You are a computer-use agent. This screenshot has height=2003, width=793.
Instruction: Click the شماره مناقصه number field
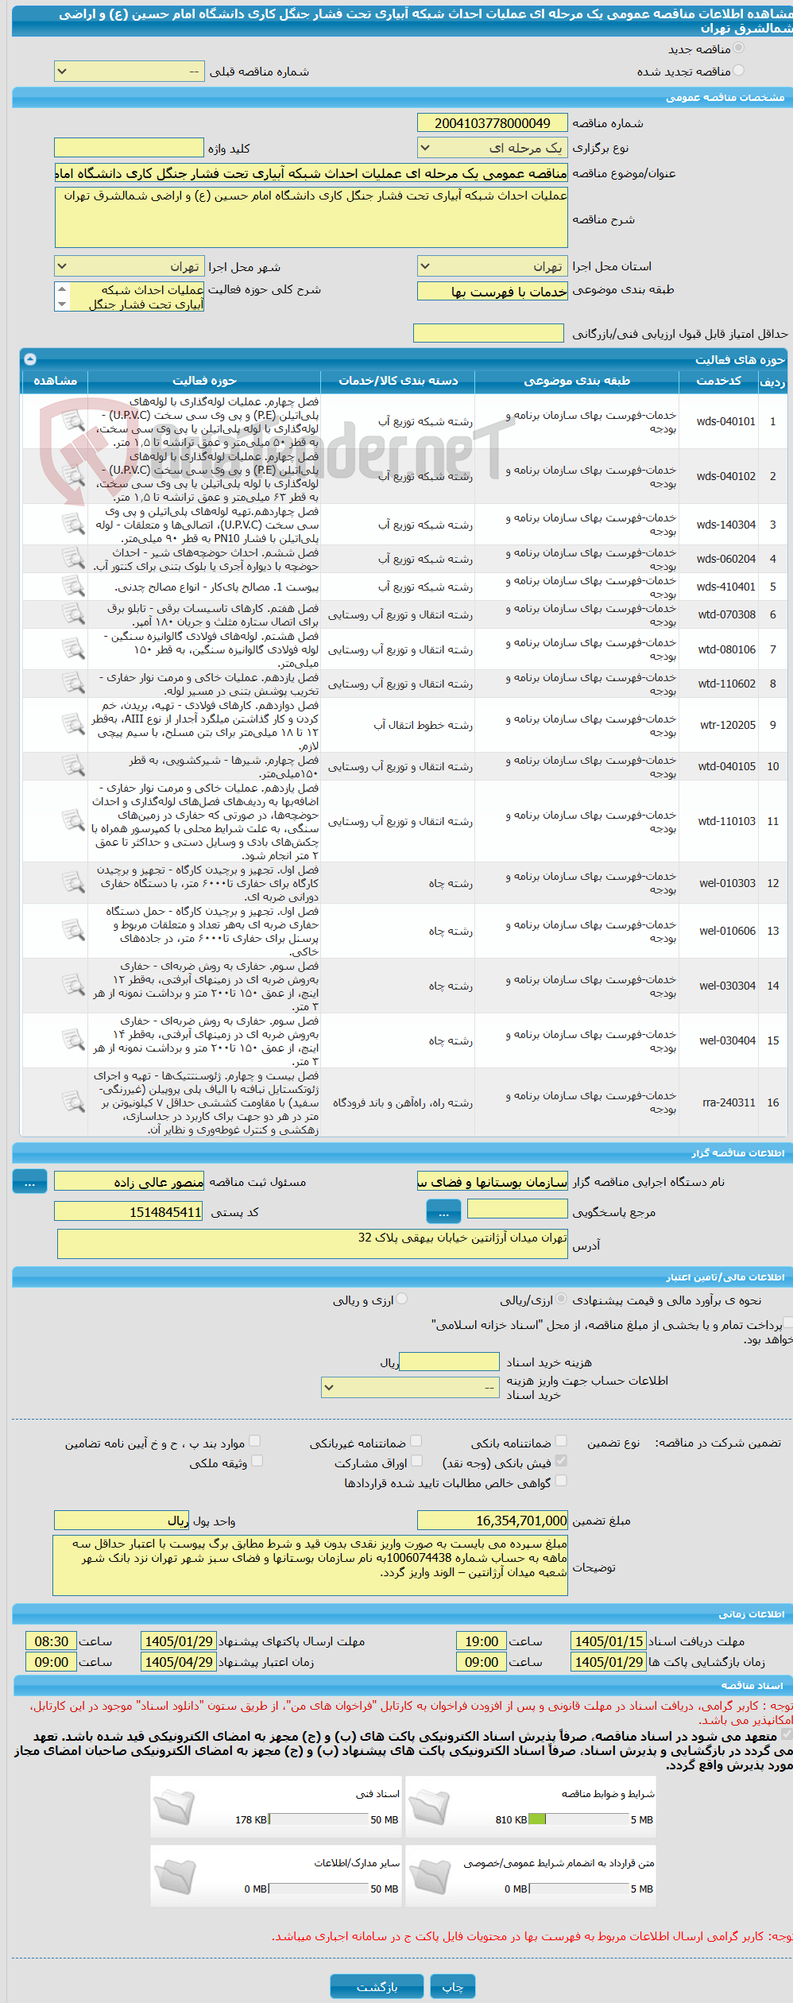(x=493, y=123)
